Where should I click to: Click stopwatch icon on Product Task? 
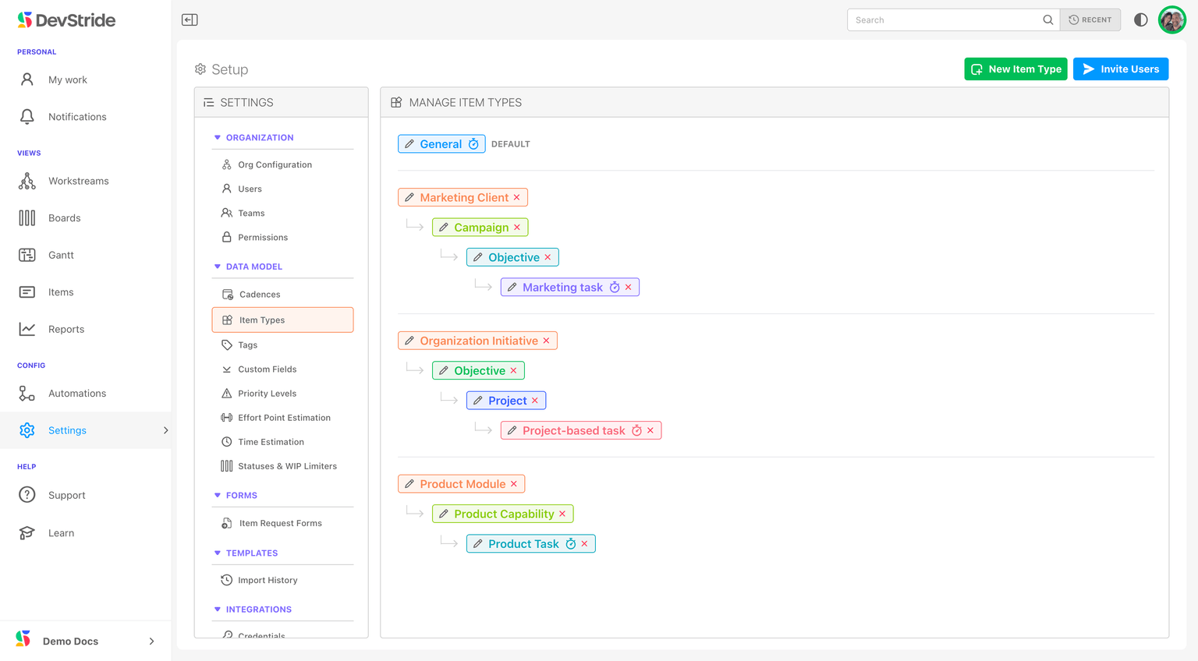tap(571, 544)
